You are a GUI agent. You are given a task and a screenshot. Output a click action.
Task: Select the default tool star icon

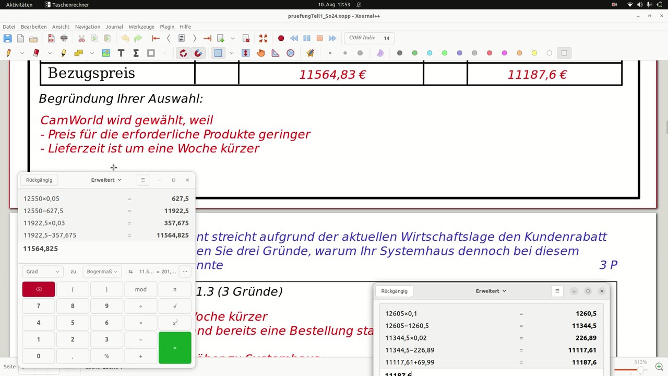tap(311, 53)
